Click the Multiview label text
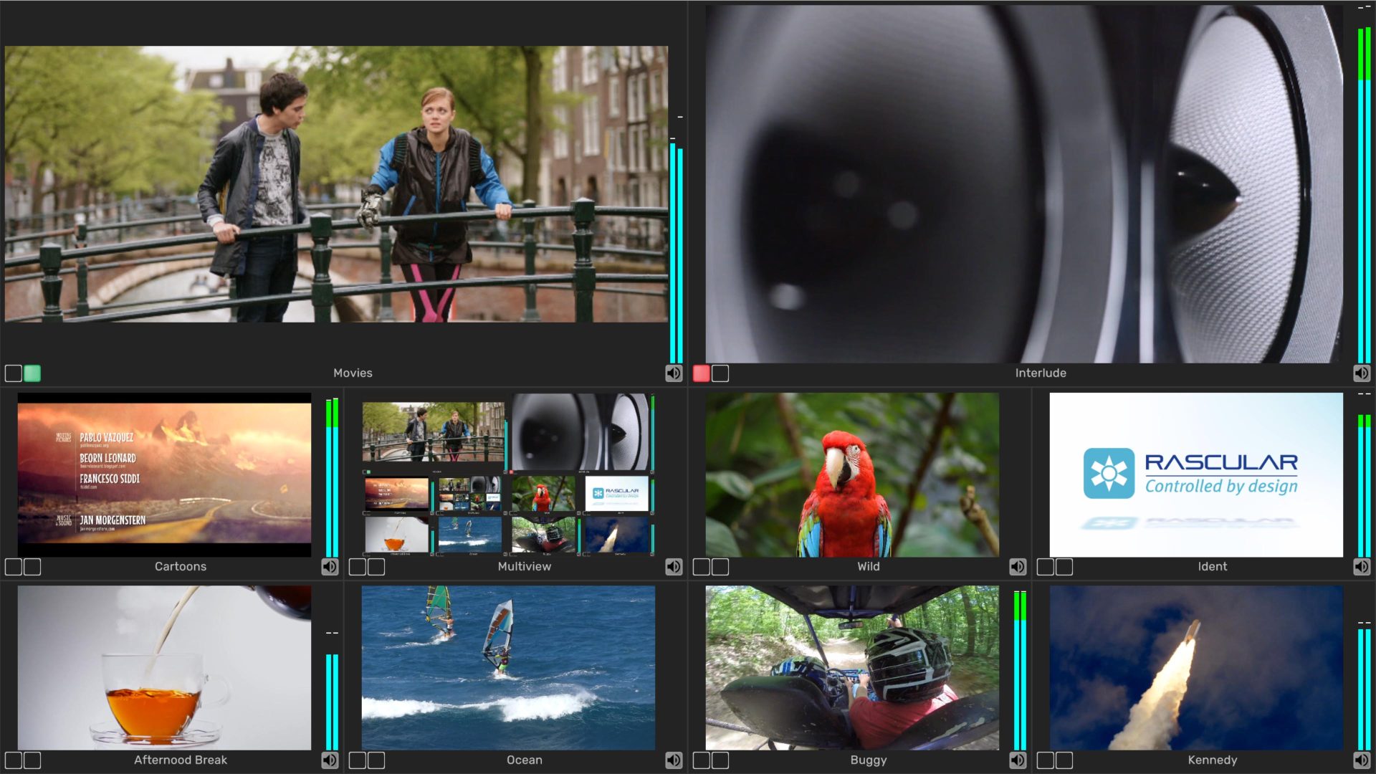1376x774 pixels. (524, 566)
